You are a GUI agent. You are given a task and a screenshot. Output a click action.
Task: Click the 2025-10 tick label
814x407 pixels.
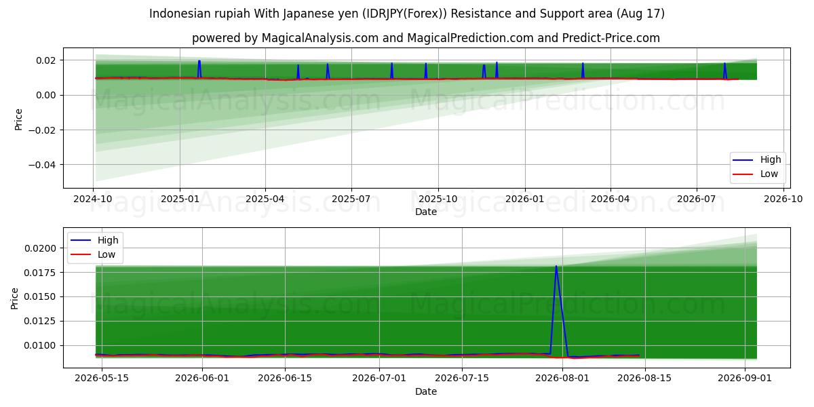(438, 199)
